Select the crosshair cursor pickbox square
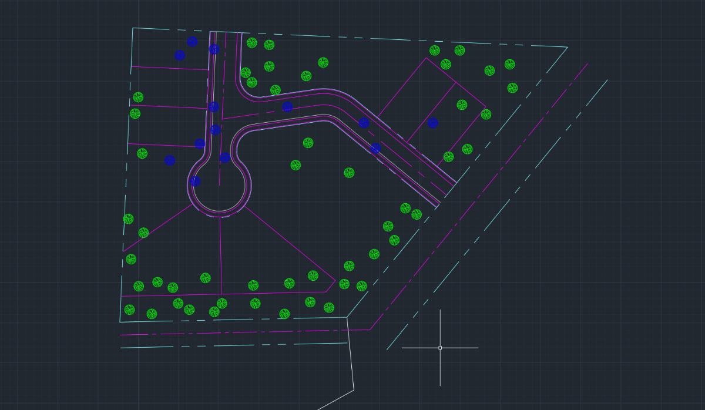 coord(440,348)
